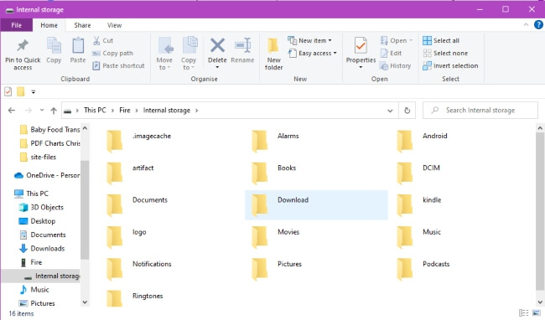This screenshot has width=545, height=320.
Task: Select This PC in navigation pane
Action: (x=31, y=194)
